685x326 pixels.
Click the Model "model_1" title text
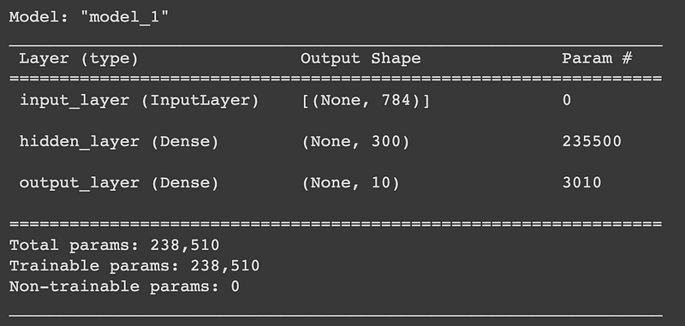pyautogui.click(x=89, y=17)
